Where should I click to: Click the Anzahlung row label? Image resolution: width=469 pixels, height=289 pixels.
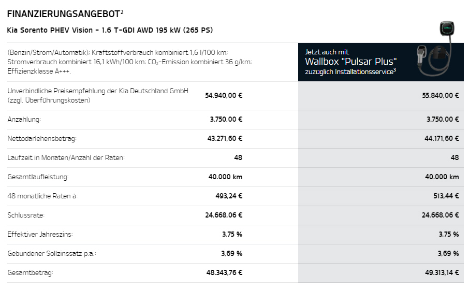point(24,119)
